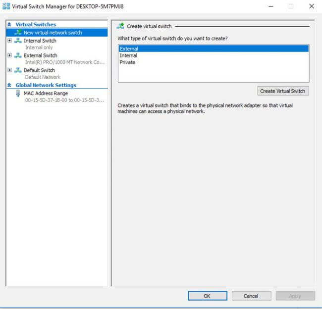
Task: Close the Virtual Switch Manager window
Action: click(x=312, y=6)
